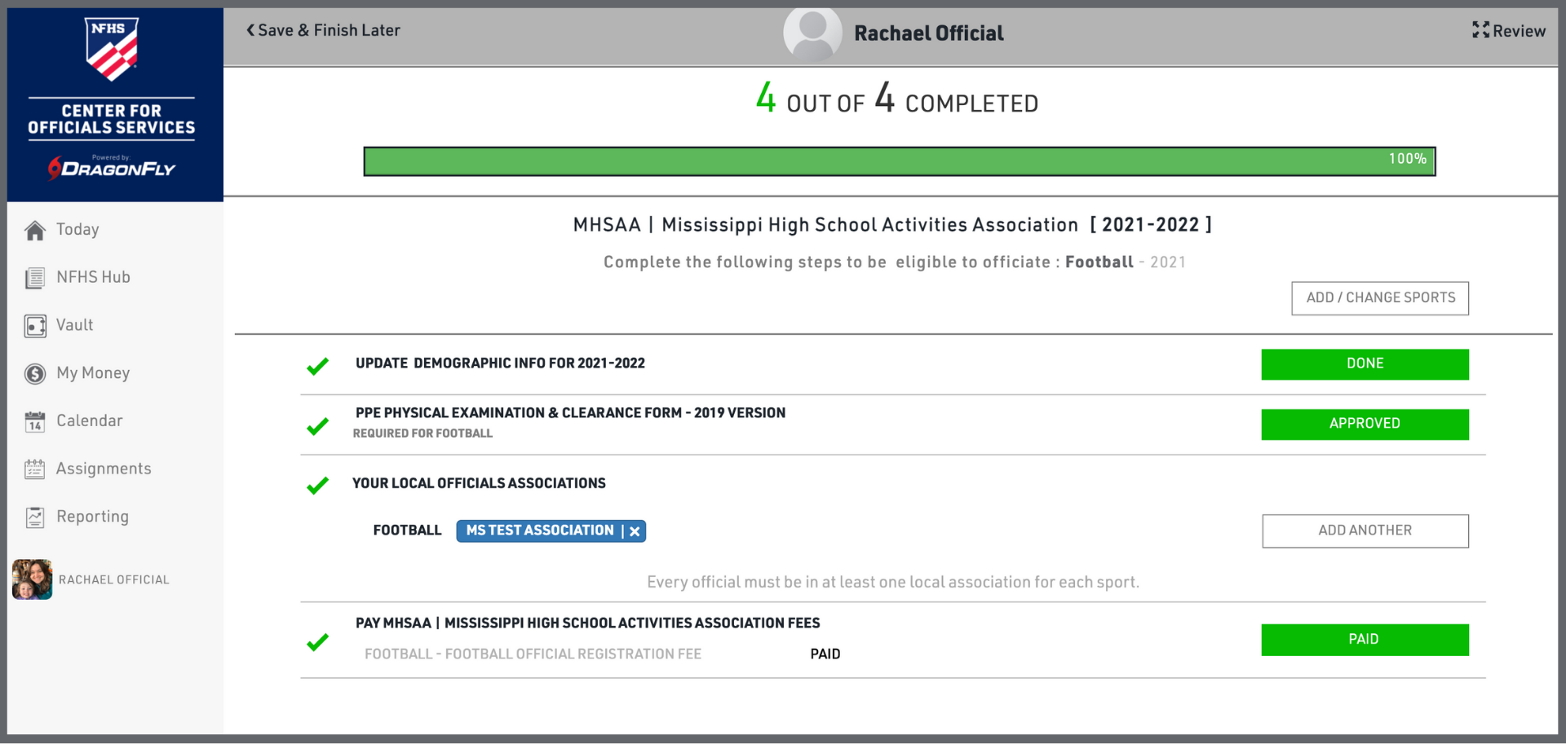
Task: Open the NFHS Hub document icon
Action: pyautogui.click(x=35, y=278)
